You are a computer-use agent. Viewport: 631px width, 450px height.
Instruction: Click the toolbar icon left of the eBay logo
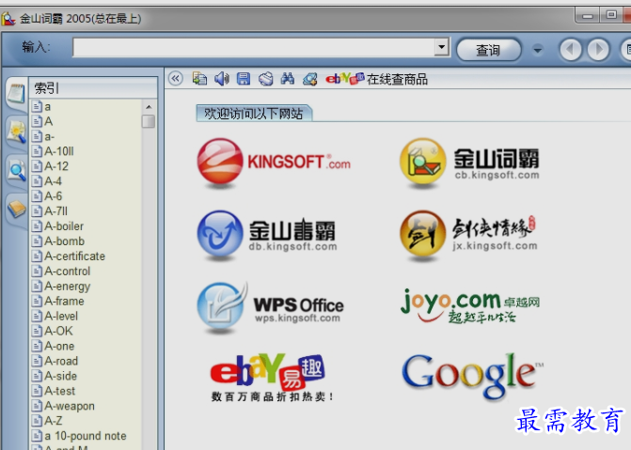click(310, 78)
